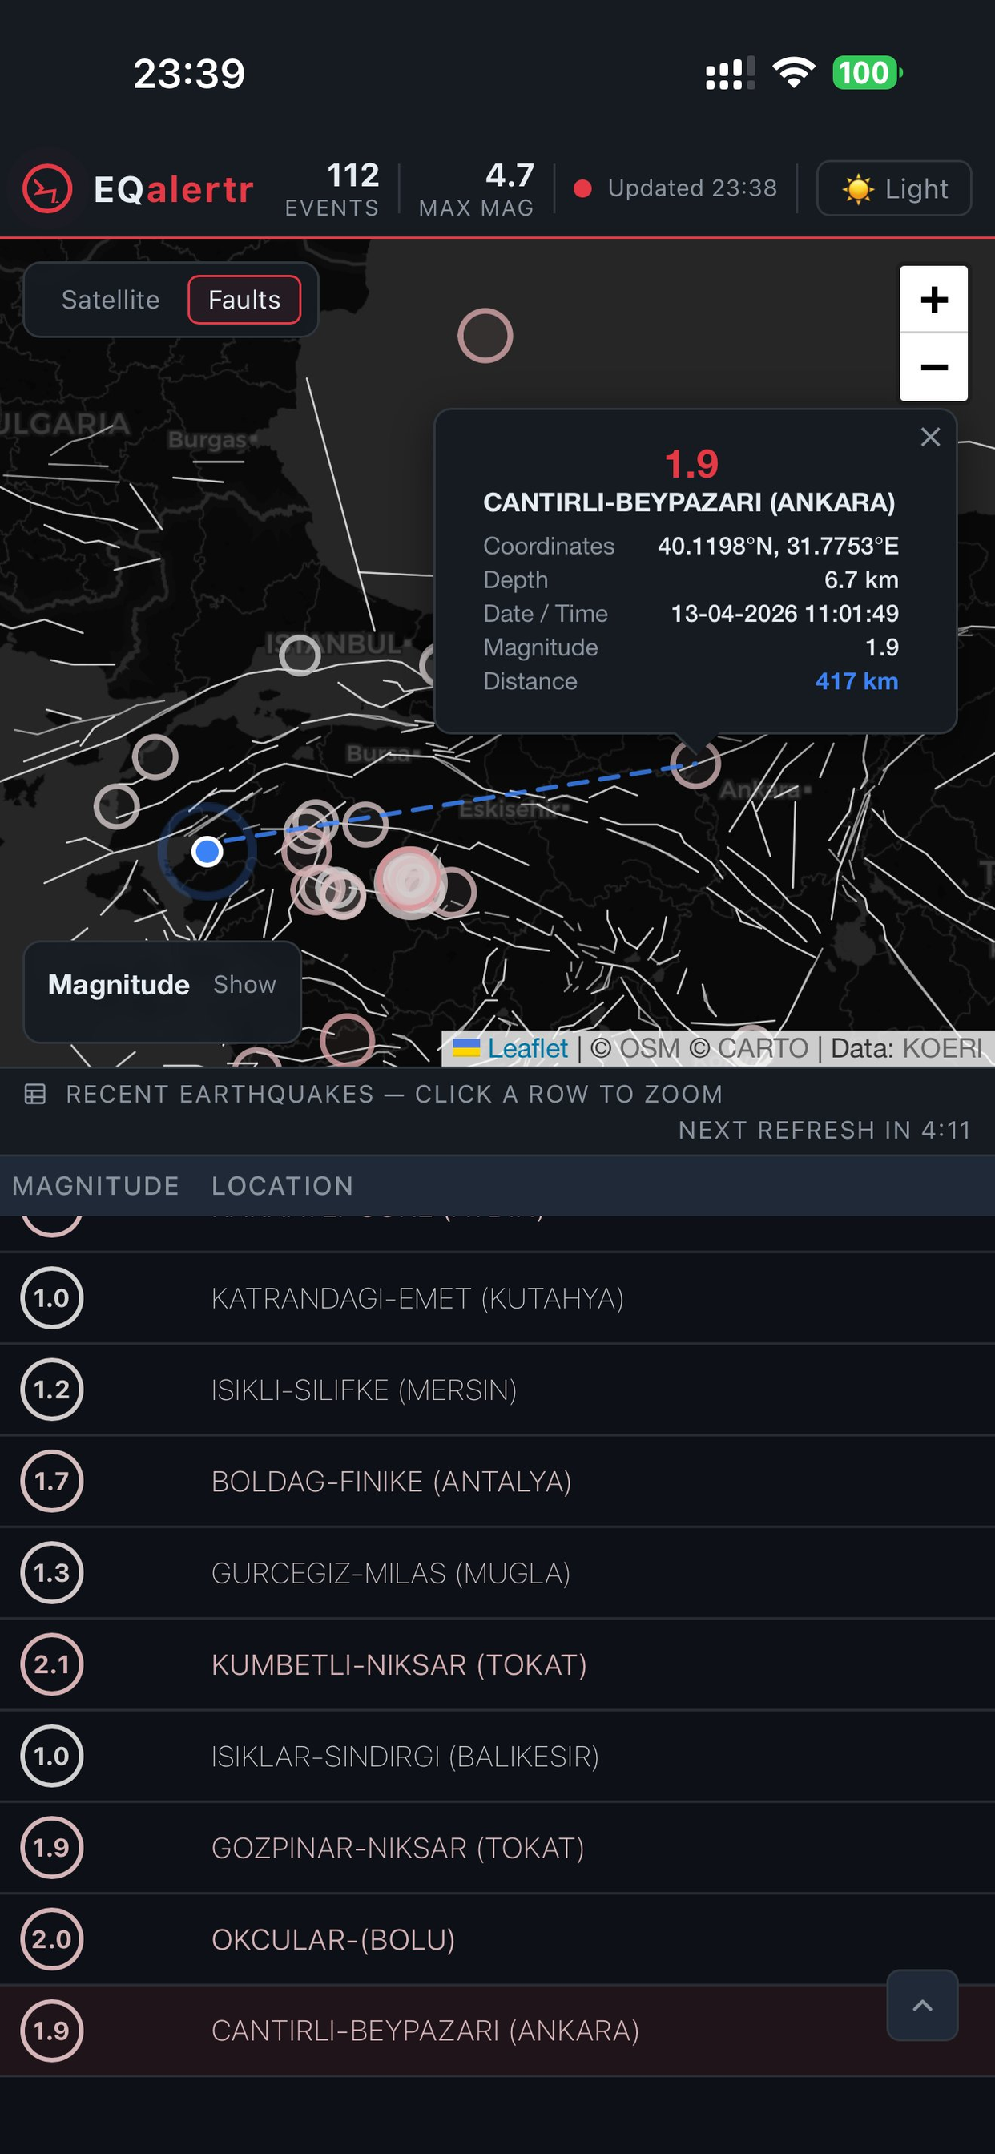Select the earthquake marker near Istanbul
Screen dimensions: 995x2154
click(x=300, y=655)
